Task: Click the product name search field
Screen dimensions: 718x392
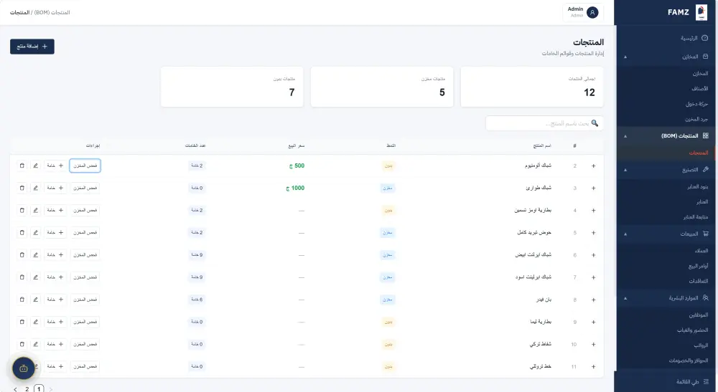Action: 544,123
